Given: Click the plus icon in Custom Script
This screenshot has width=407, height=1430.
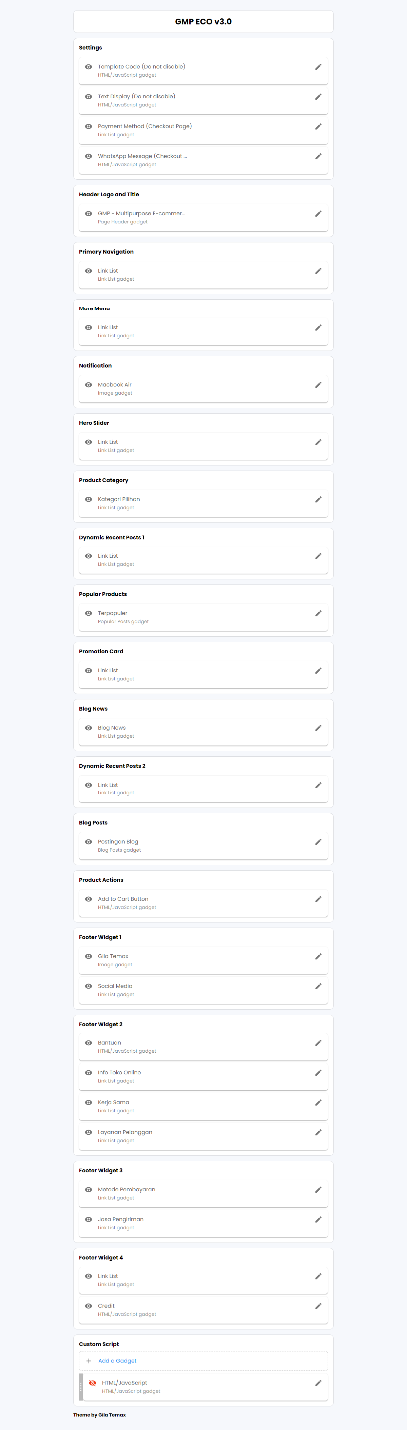Looking at the screenshot, I should tap(89, 1361).
